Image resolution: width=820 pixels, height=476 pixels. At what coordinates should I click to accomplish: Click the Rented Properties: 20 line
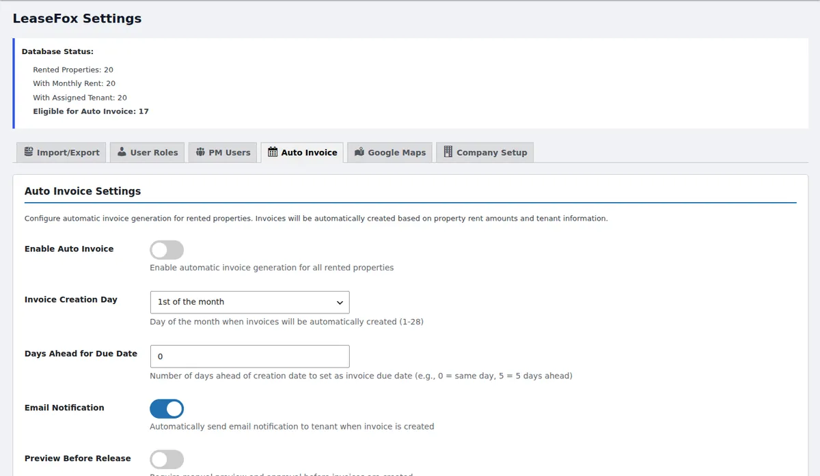click(73, 70)
